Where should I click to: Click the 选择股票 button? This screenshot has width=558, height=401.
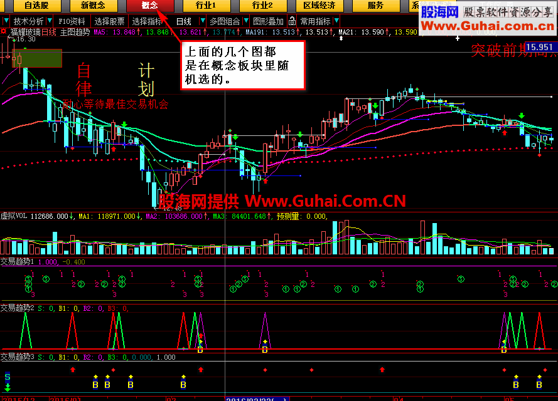109,20
